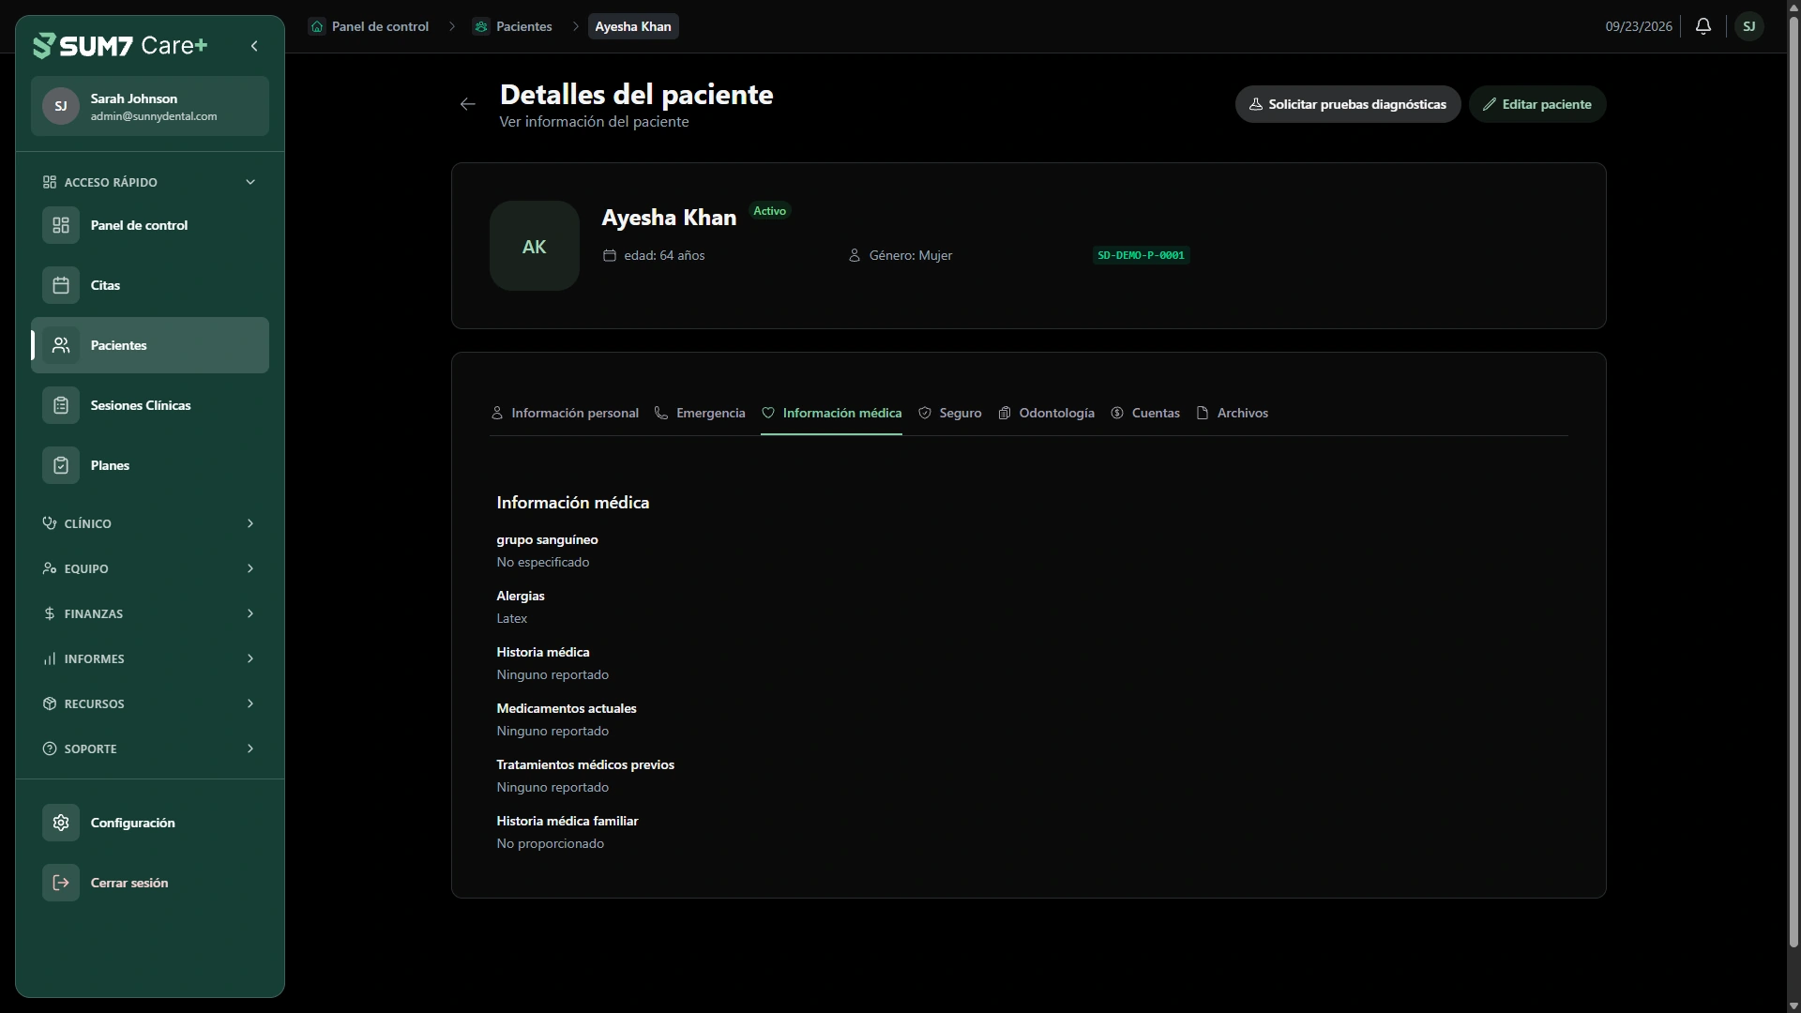Image resolution: width=1801 pixels, height=1013 pixels.
Task: Open Configuración gear icon
Action: pyautogui.click(x=61, y=823)
